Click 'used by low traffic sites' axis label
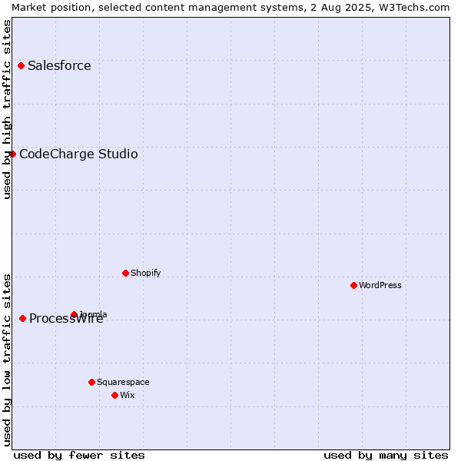The width and height of the screenshot is (461, 461). click(6, 361)
